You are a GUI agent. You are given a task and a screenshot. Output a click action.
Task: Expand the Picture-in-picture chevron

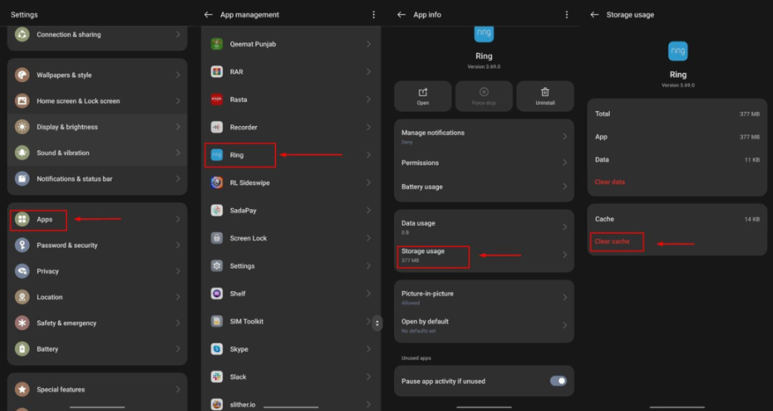tap(565, 297)
